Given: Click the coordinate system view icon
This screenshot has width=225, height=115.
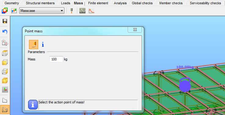Looking at the screenshot, I should pyautogui.click(x=5, y=43).
